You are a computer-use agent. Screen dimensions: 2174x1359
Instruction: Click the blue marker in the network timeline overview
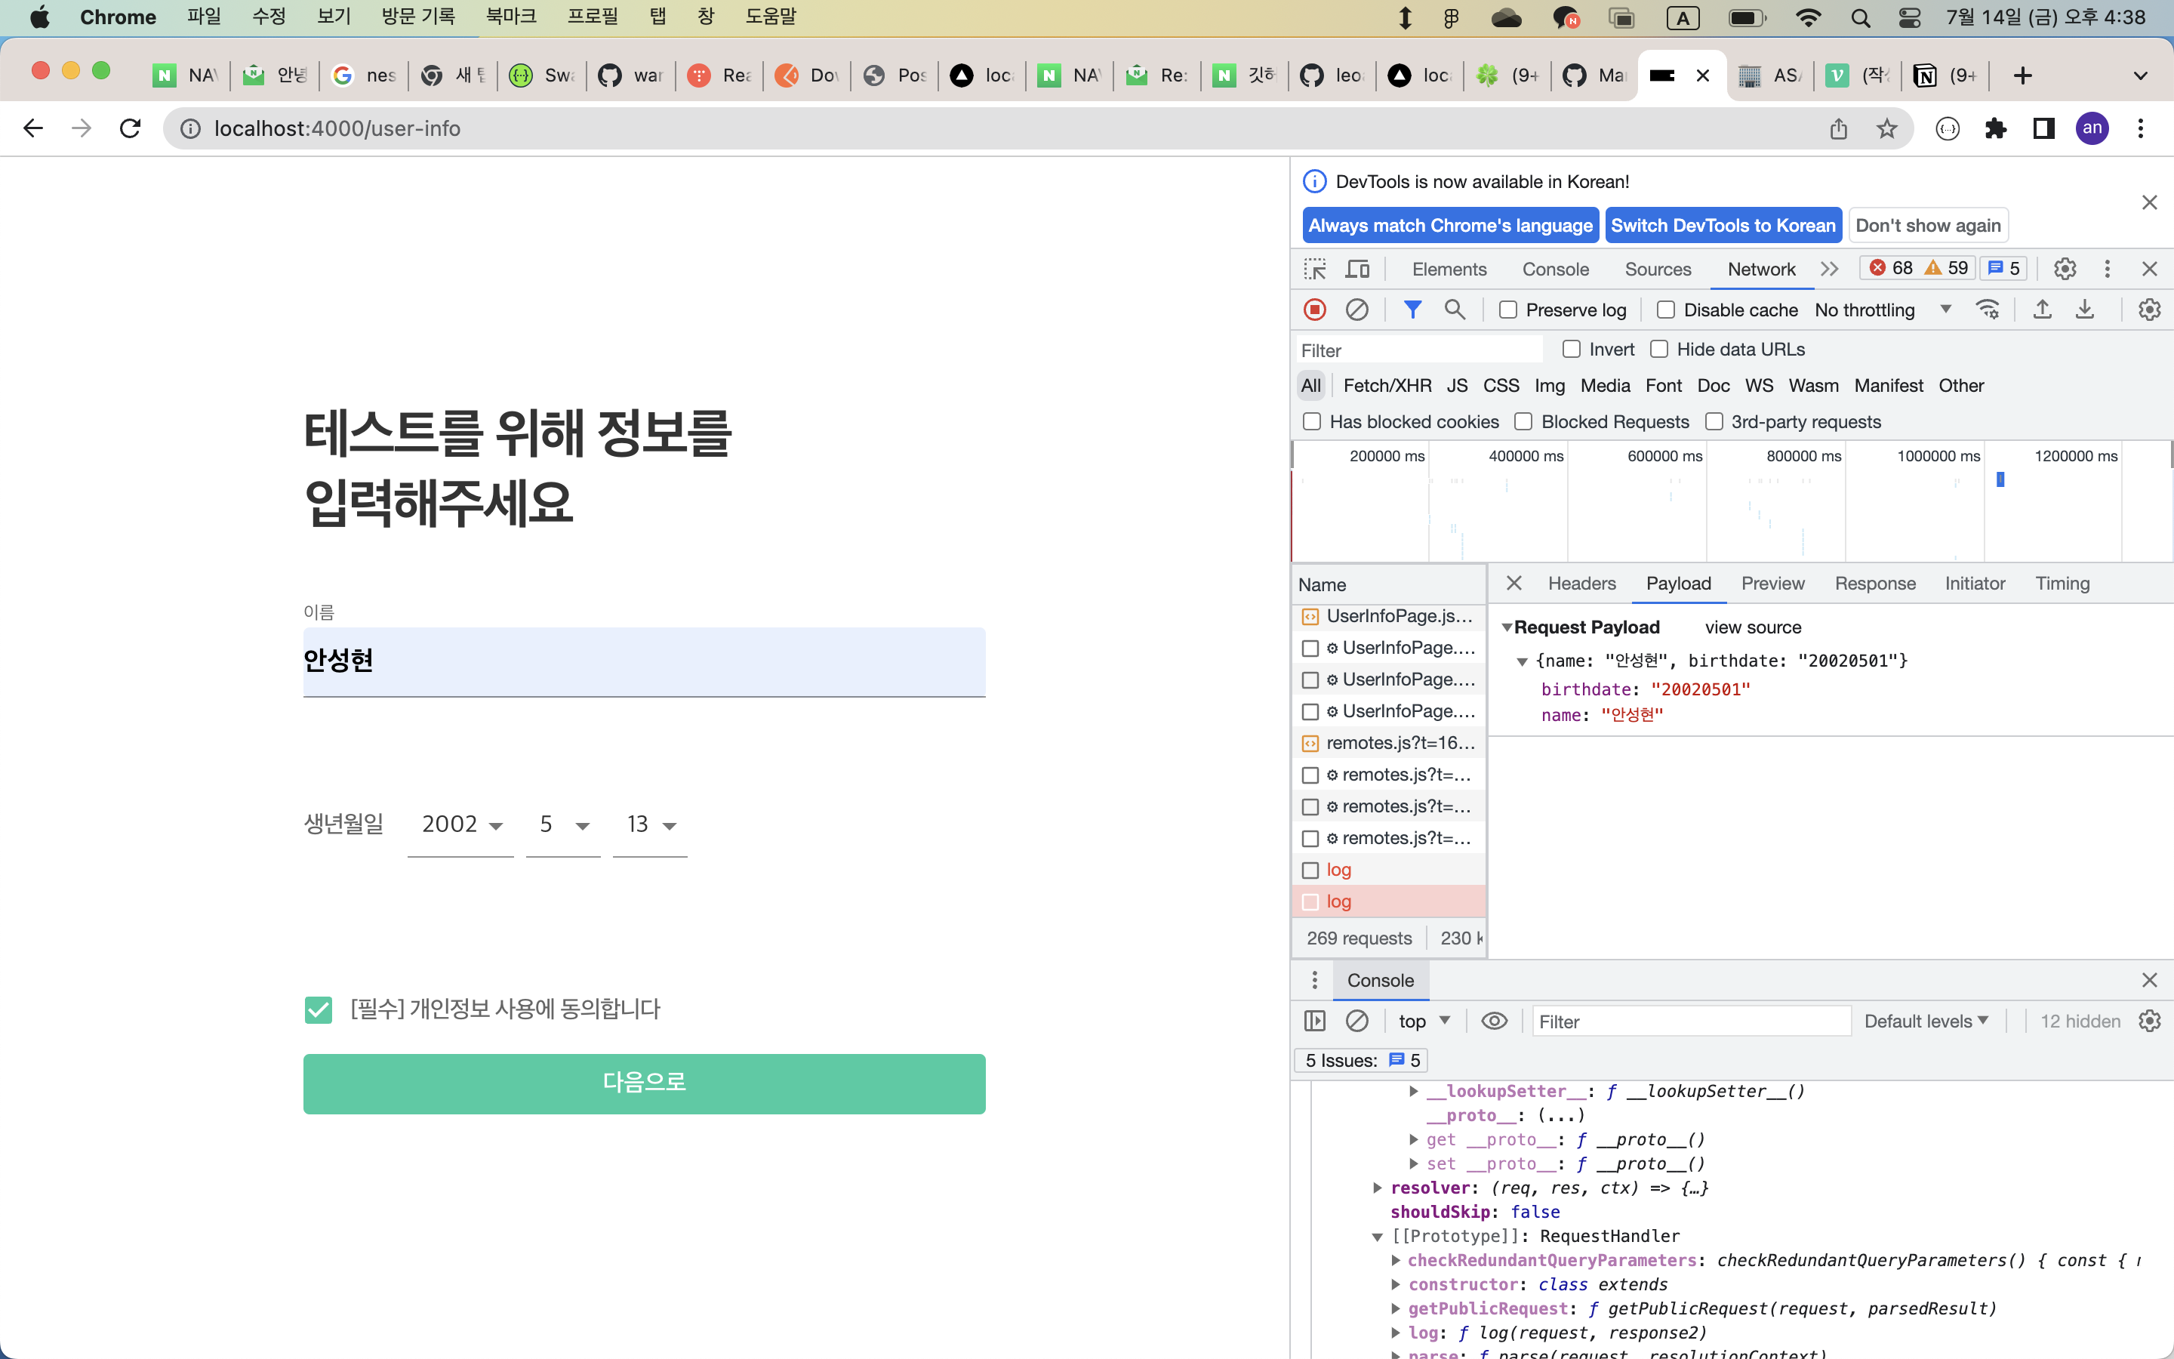pos(2000,479)
